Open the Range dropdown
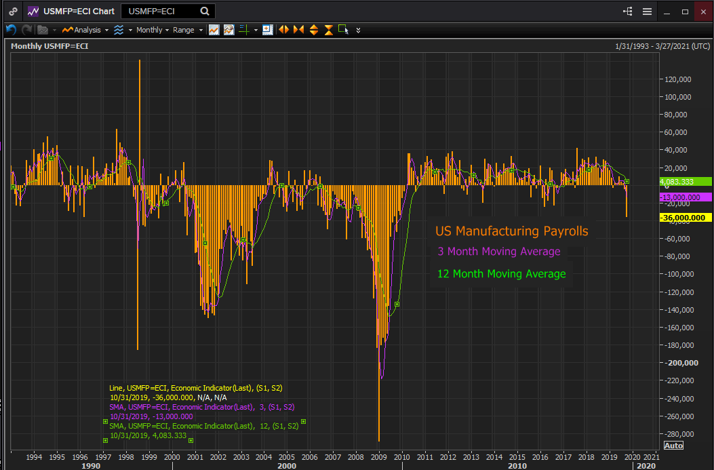Image resolution: width=714 pixels, height=470 pixels. [x=187, y=30]
